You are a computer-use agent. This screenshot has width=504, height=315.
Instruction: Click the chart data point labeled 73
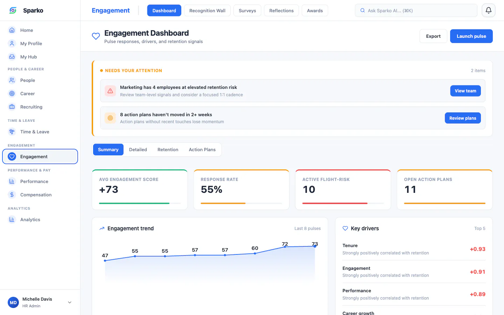click(x=315, y=246)
